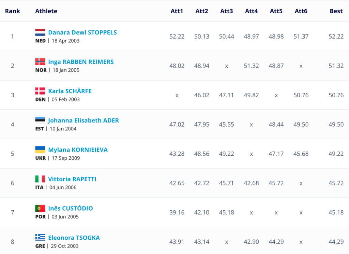Click the Best column header
349x254 pixels.
click(336, 11)
